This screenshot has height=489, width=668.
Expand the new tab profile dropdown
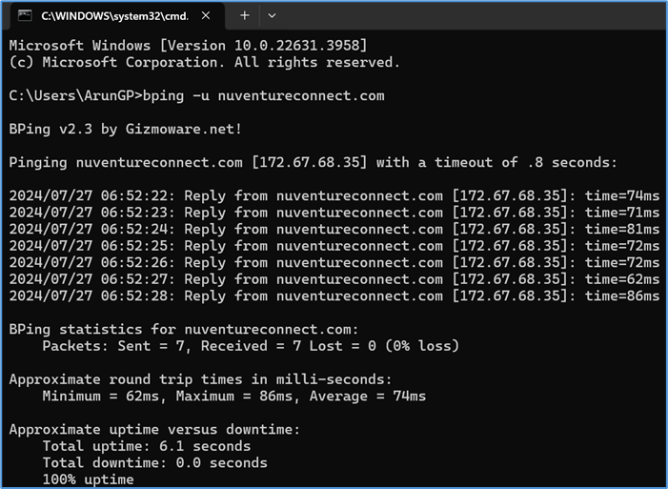coord(272,16)
